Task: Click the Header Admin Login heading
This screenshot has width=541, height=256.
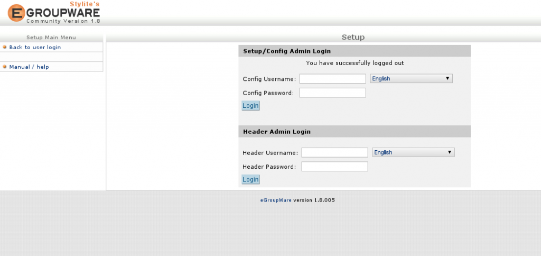Action: tap(277, 132)
